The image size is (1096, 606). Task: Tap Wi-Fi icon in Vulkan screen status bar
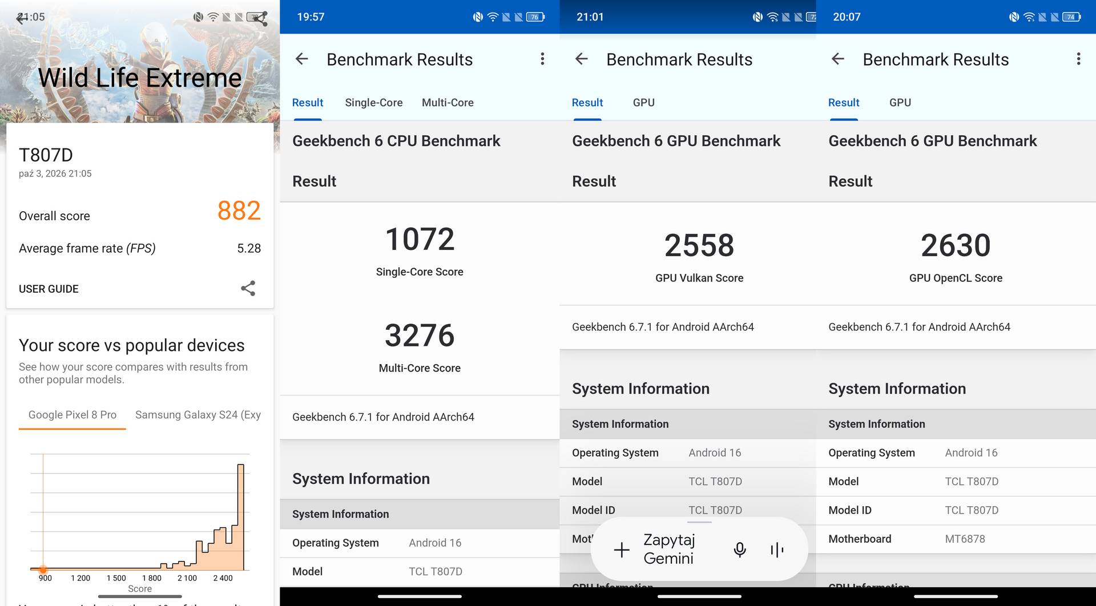(772, 17)
